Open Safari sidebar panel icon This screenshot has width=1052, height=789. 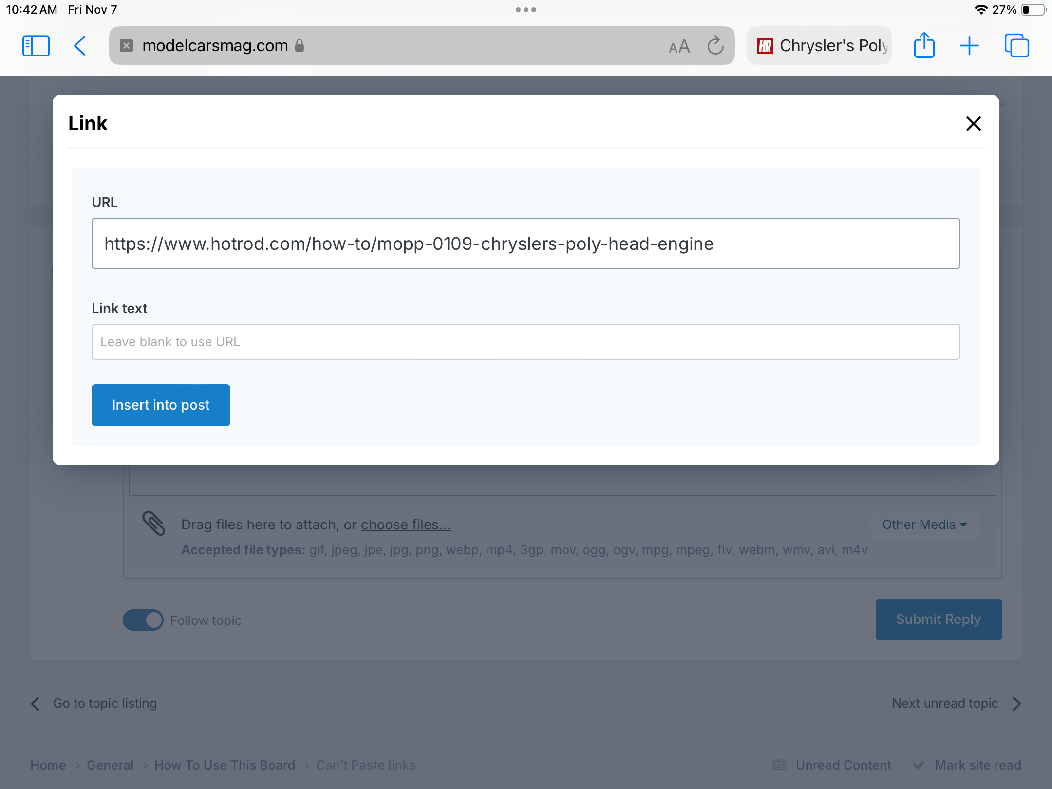[x=36, y=46]
